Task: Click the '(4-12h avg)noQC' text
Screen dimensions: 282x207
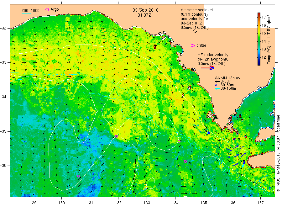Action: [213, 59]
